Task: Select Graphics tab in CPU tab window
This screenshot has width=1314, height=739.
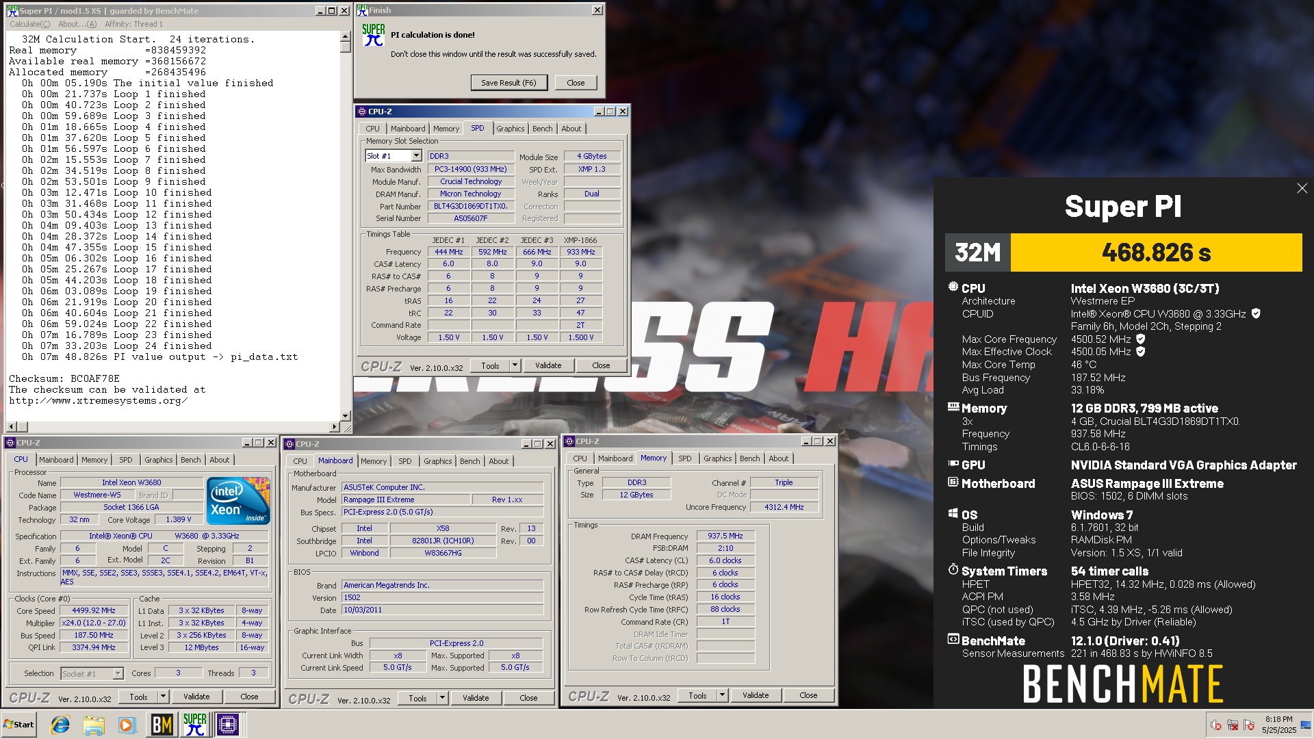Action: (x=158, y=460)
